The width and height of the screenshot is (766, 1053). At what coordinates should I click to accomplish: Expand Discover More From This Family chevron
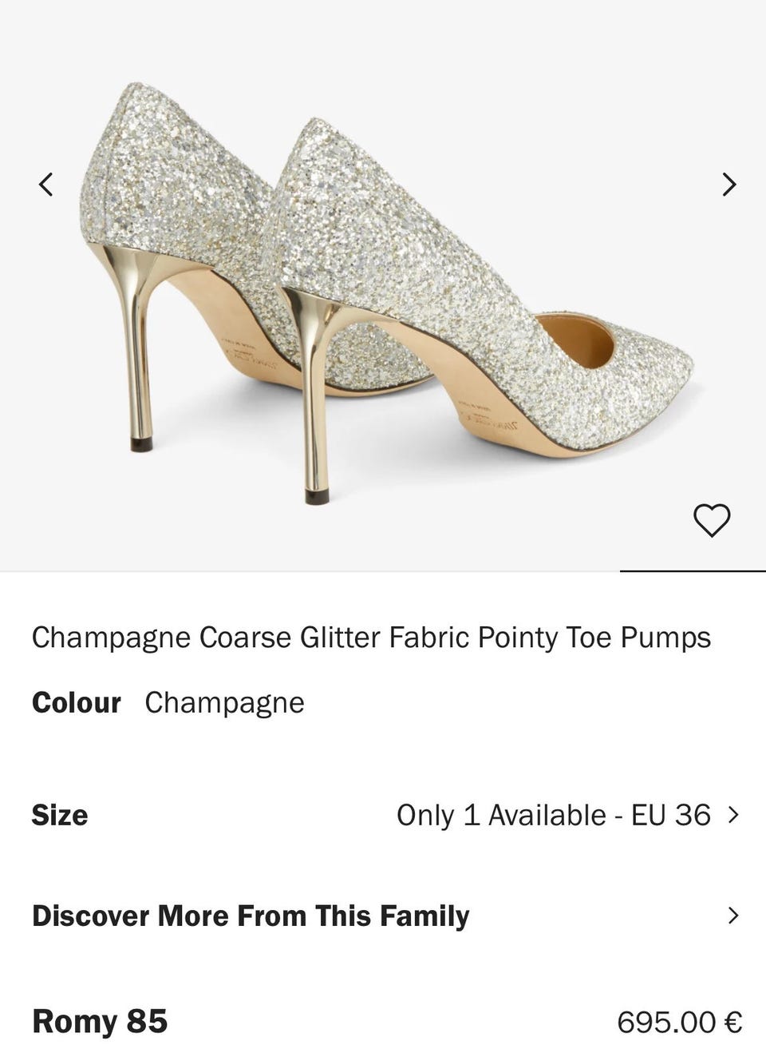[733, 916]
